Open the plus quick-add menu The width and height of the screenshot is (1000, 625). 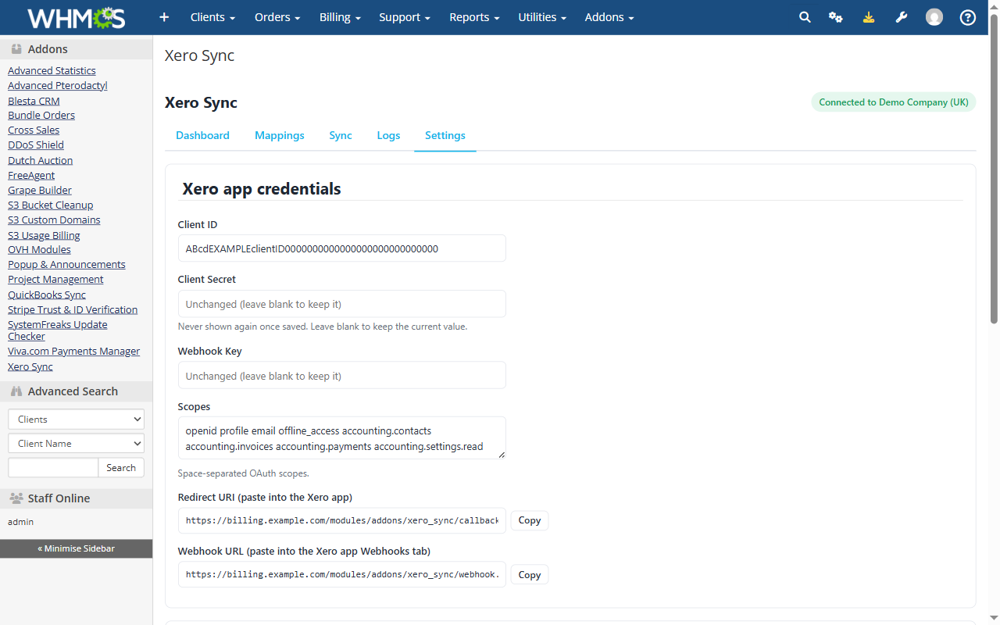164,17
